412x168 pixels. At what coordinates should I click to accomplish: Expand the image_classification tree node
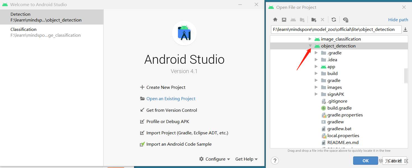[310, 39]
